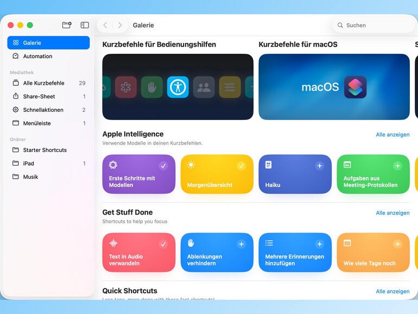
Task: Open the Musik folder
Action: point(48,177)
